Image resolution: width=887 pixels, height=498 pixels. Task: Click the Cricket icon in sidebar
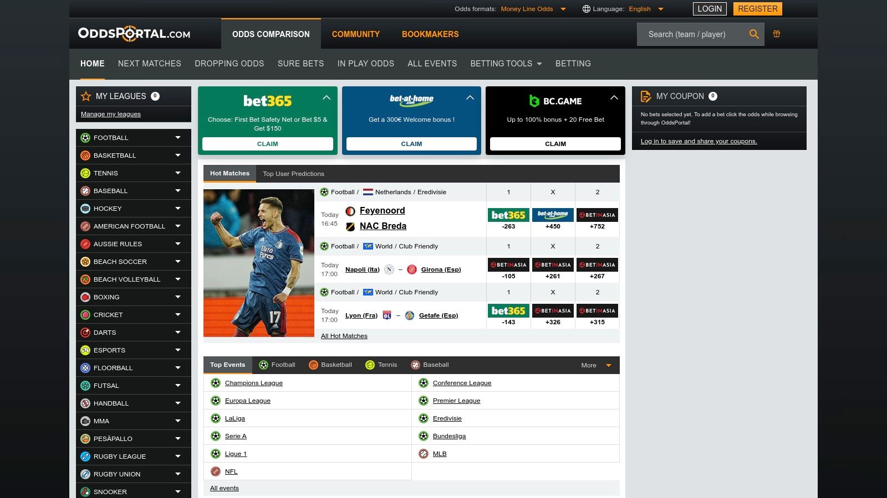pos(85,315)
